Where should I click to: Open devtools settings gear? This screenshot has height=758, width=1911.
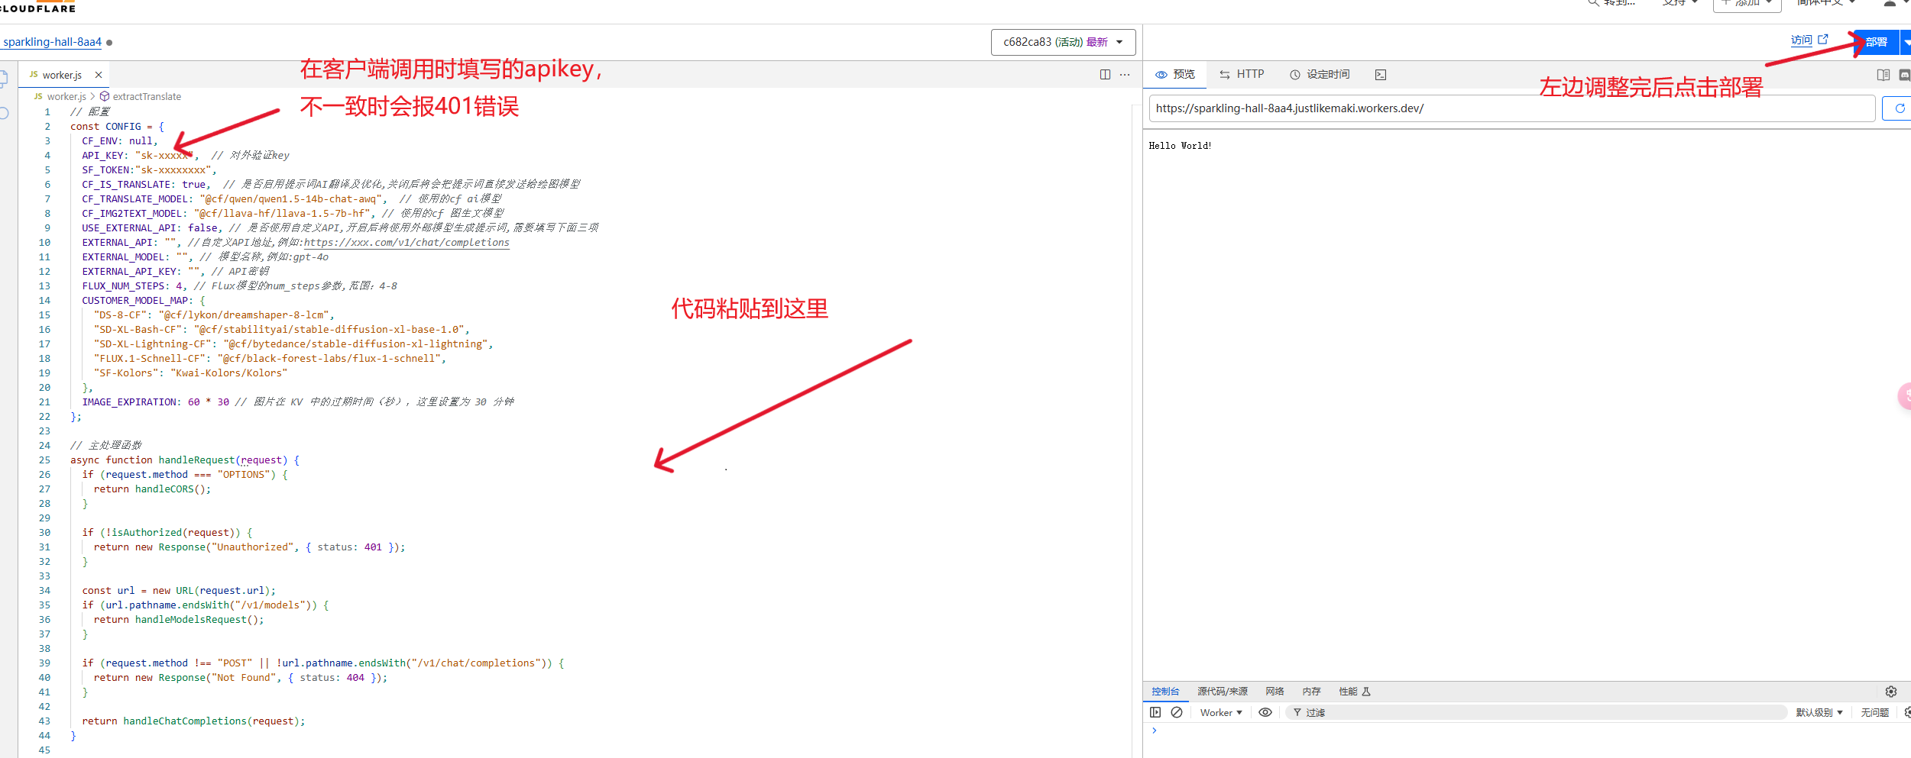[1891, 692]
